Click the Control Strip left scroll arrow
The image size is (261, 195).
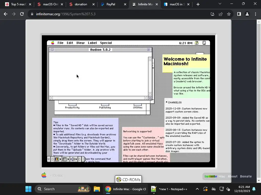(52, 159)
